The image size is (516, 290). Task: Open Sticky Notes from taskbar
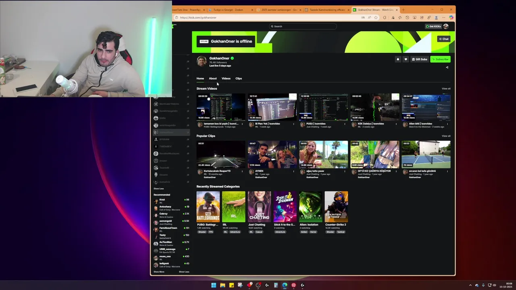pyautogui.click(x=231, y=285)
